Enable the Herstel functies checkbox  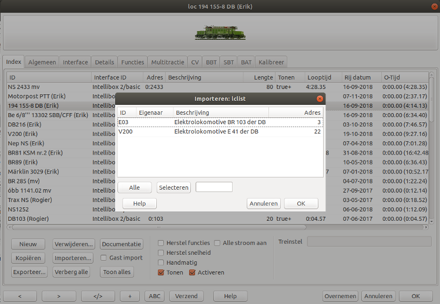[x=162, y=243]
